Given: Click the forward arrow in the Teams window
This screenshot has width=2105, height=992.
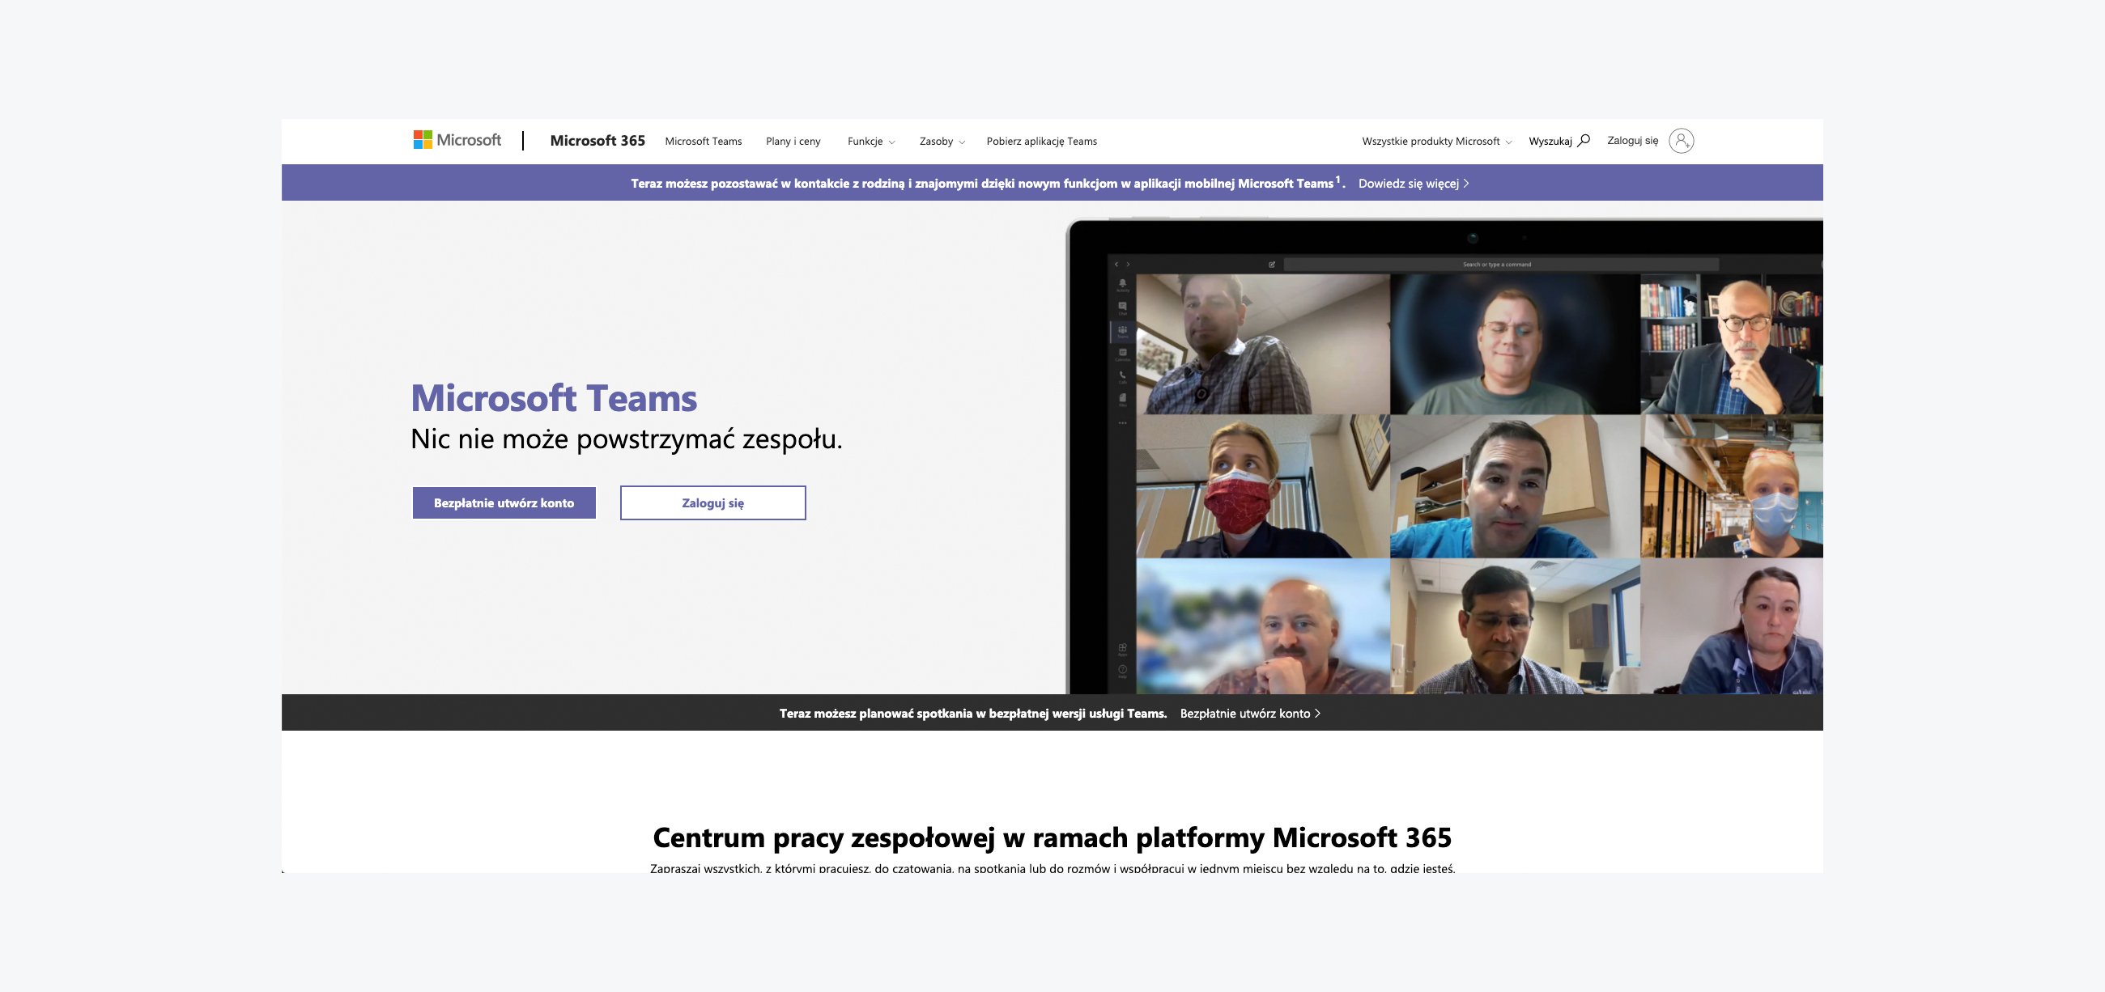Looking at the screenshot, I should pyautogui.click(x=1128, y=265).
